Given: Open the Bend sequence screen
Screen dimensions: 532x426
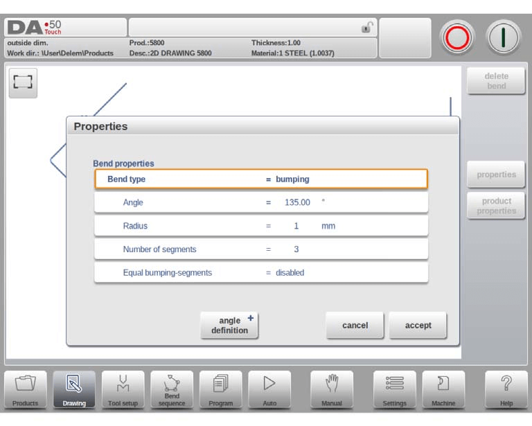Looking at the screenshot, I should (172, 390).
